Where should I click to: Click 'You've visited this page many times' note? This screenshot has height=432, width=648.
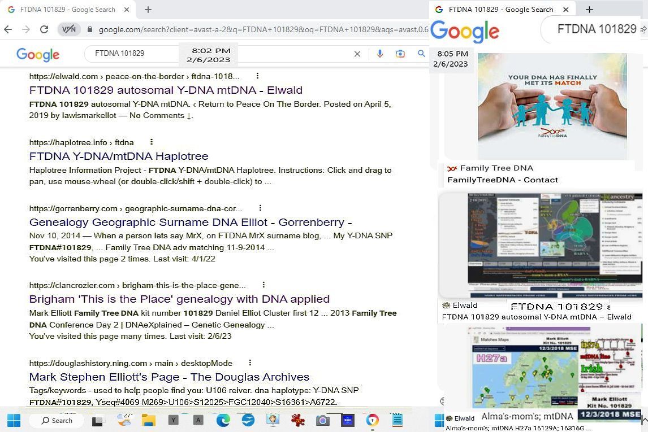[x=130, y=336]
